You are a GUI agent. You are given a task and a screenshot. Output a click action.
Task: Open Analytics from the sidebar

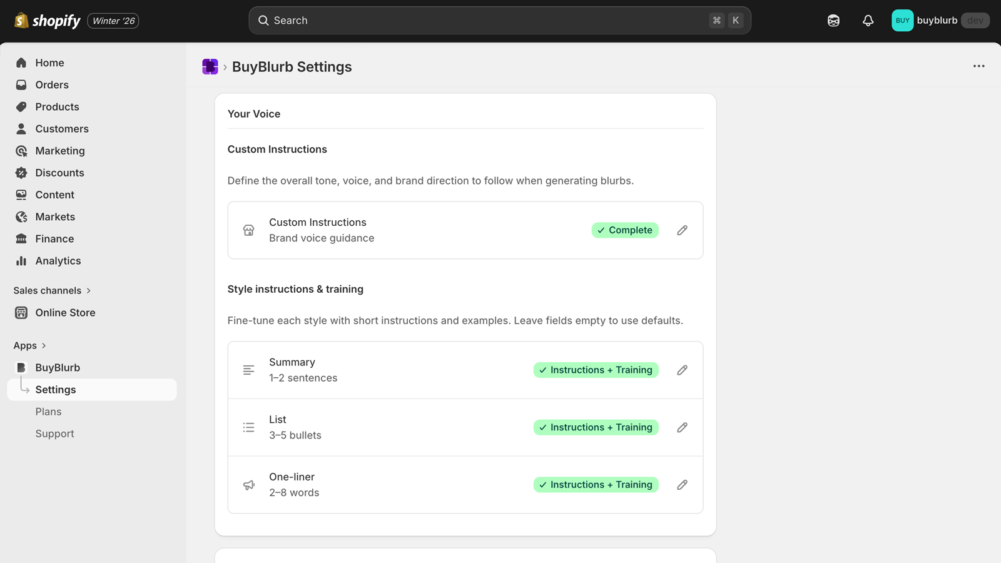[x=58, y=261]
